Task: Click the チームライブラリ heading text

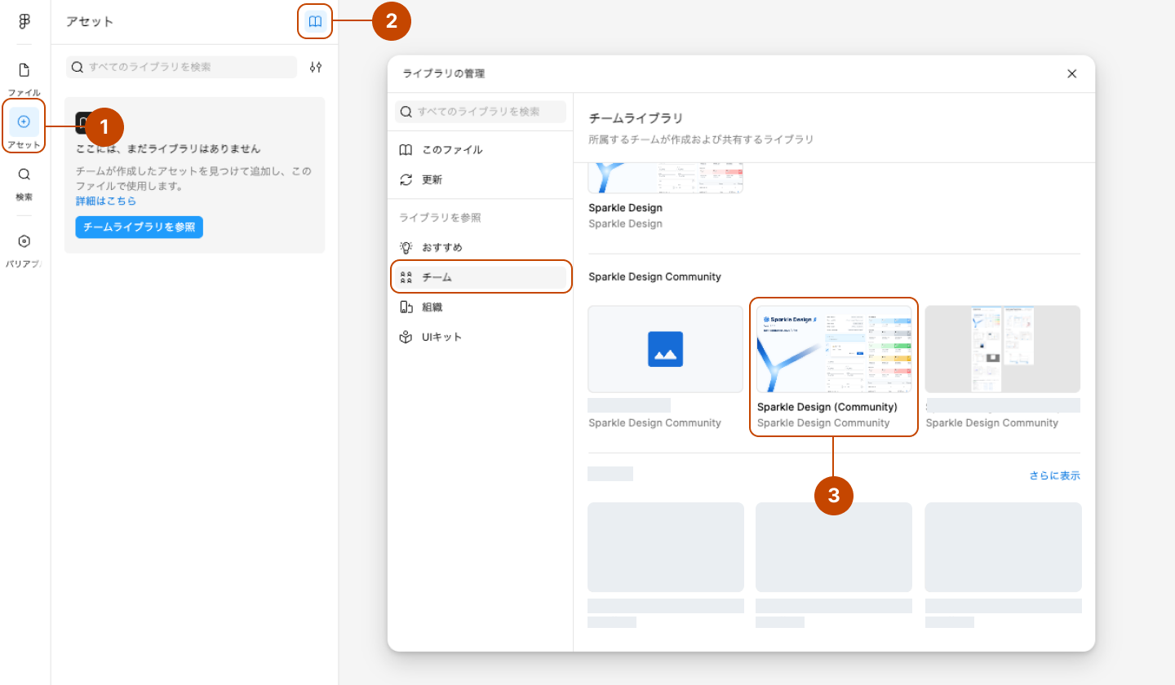Action: 636,118
